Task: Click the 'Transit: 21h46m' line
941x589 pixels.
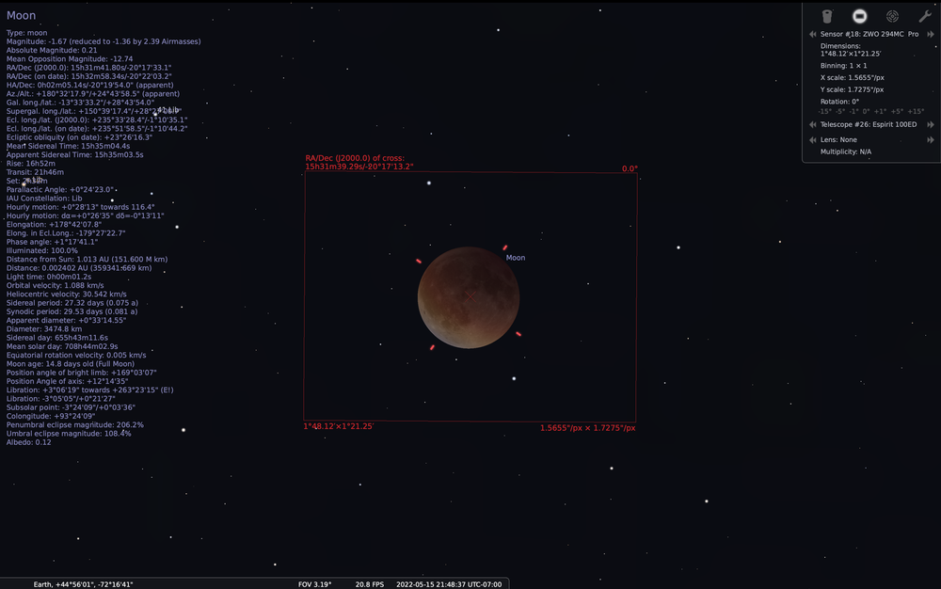Action: (35, 172)
